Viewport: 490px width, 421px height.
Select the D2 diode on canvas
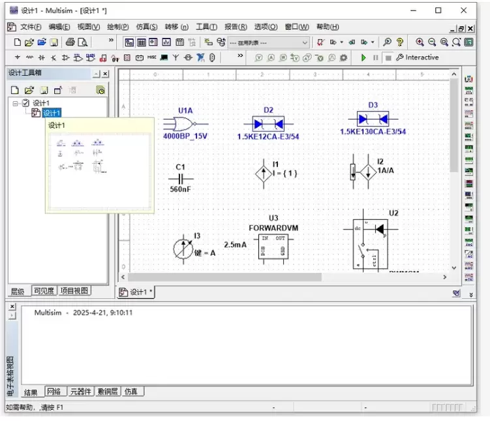268,124
